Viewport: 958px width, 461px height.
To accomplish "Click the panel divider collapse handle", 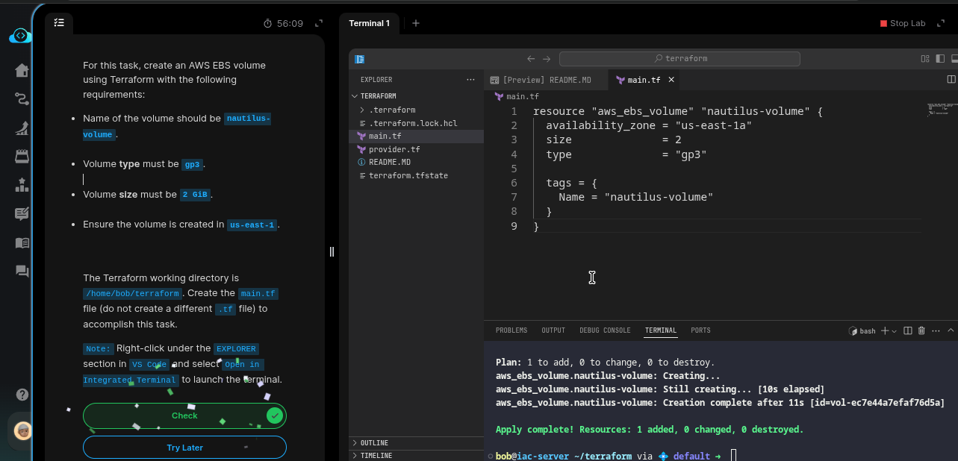I will pos(332,251).
